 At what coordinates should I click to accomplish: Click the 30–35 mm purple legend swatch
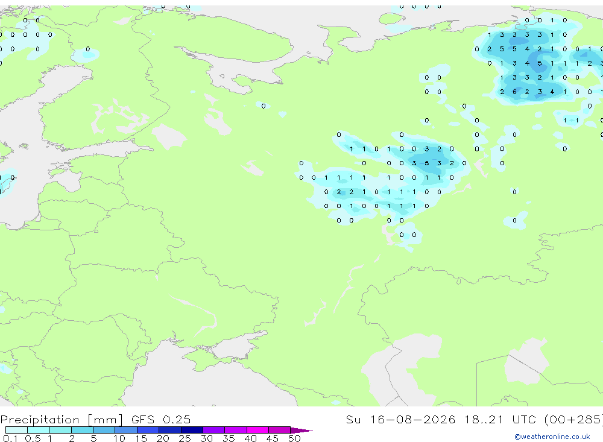(x=214, y=430)
